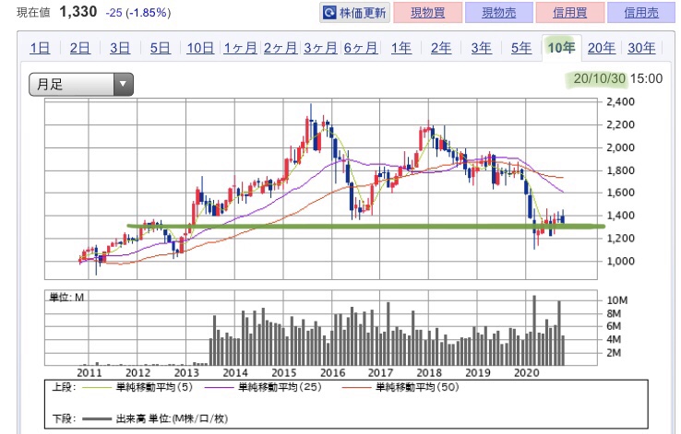The height and width of the screenshot is (434, 681).
Task: Open the 3年 chart range
Action: tap(481, 48)
